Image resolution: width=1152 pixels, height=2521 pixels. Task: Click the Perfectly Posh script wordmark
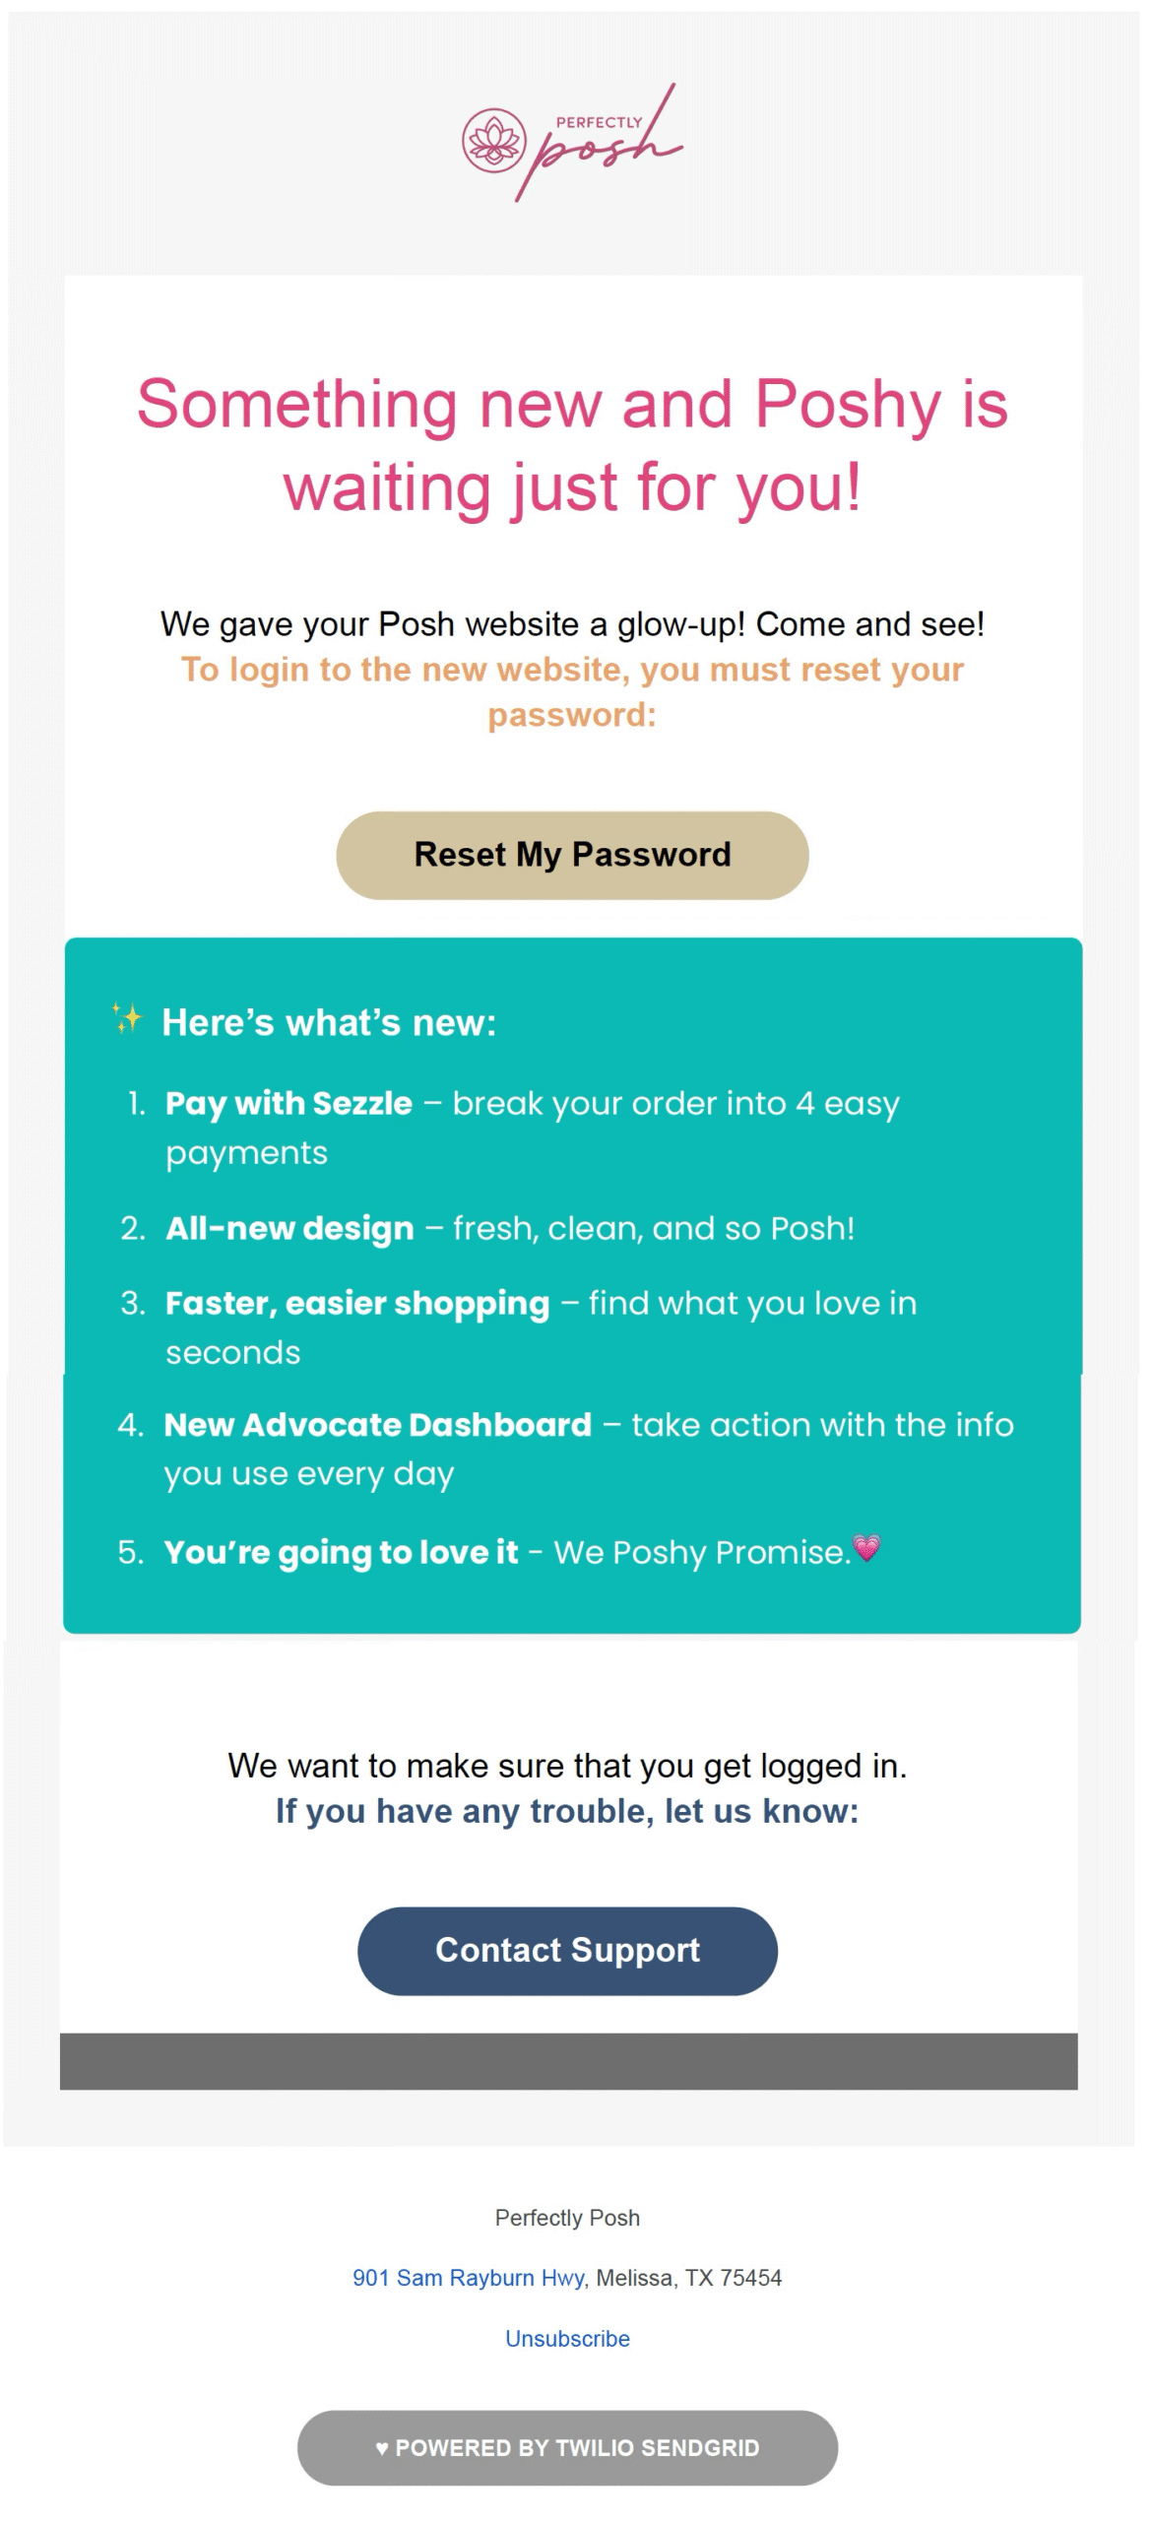pyautogui.click(x=601, y=144)
